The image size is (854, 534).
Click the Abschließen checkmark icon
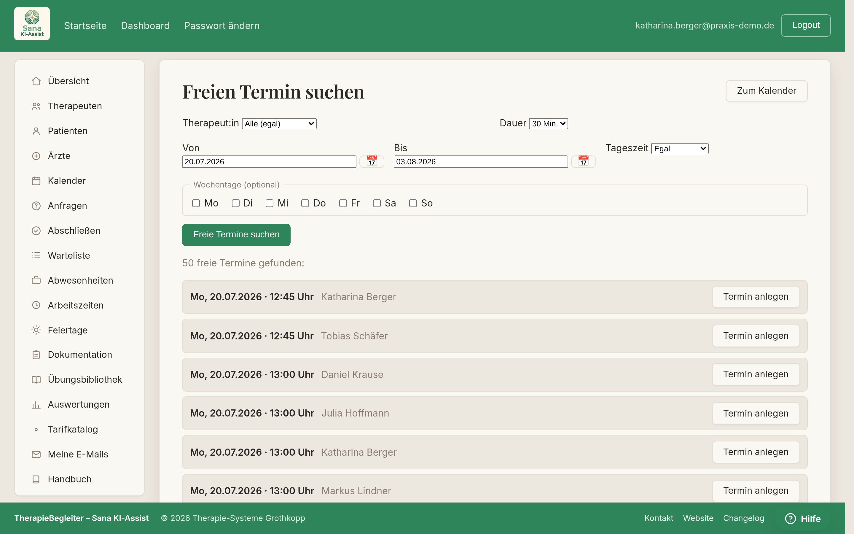click(x=36, y=231)
